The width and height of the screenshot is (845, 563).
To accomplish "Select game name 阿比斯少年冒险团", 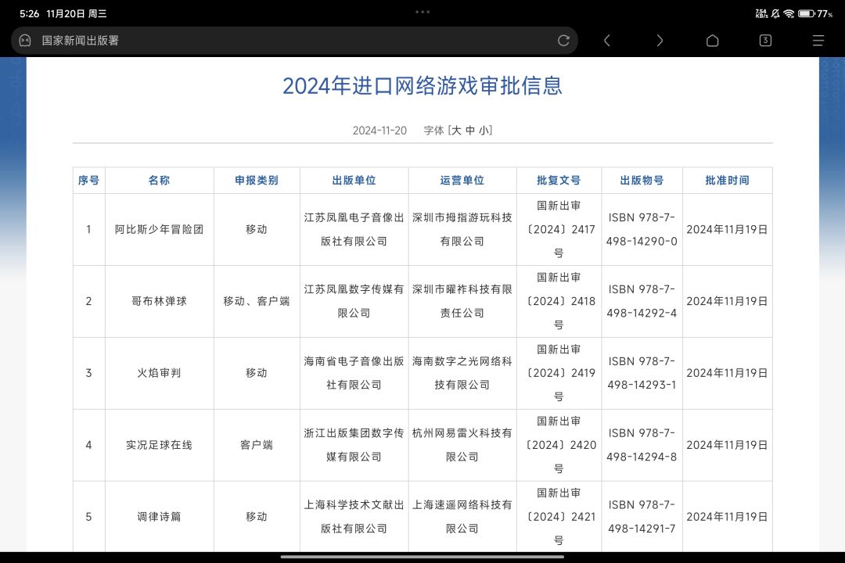I will tap(159, 230).
